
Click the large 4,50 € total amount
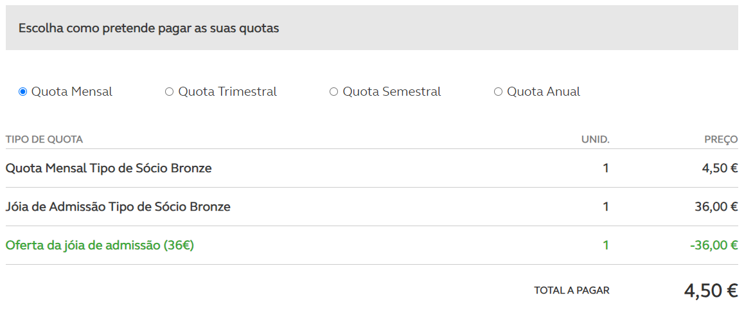[x=711, y=290]
